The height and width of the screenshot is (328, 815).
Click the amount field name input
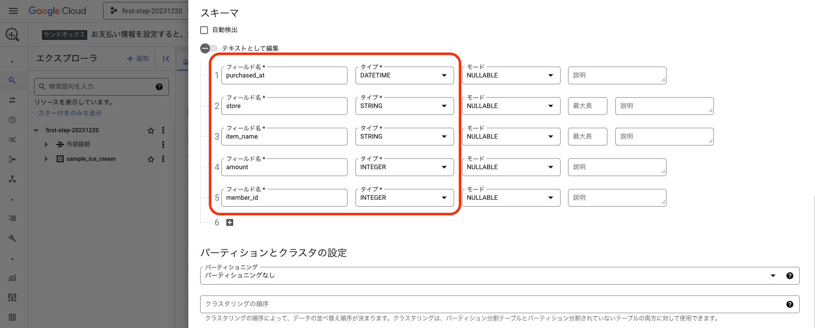click(x=284, y=167)
